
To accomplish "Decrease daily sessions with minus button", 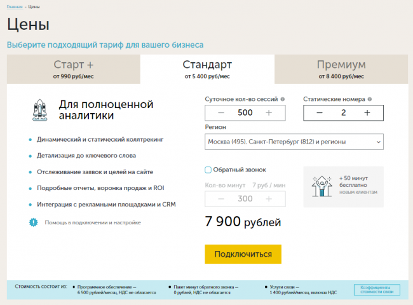I will coord(220,112).
